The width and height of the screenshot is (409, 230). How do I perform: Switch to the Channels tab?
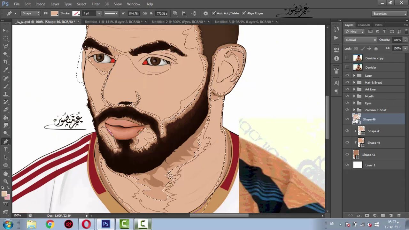click(364, 25)
